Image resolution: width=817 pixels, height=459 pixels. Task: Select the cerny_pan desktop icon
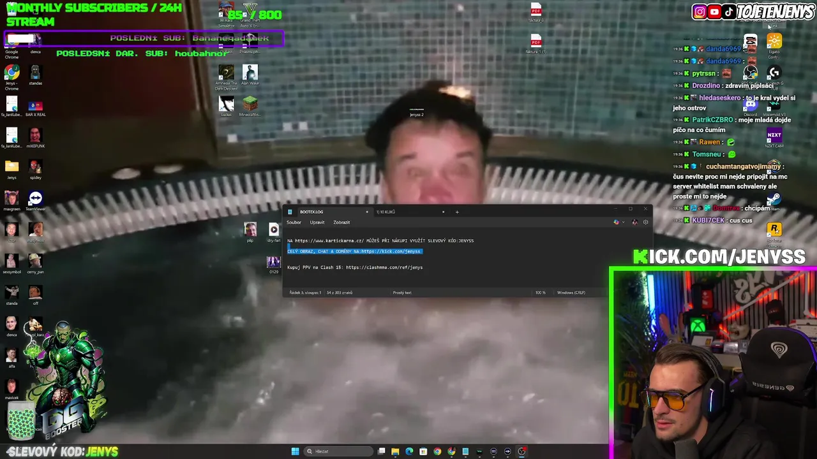[35, 265]
